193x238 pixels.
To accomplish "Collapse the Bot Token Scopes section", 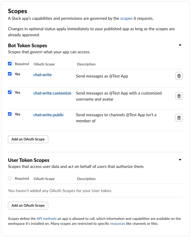I will pyautogui.click(x=180, y=45).
